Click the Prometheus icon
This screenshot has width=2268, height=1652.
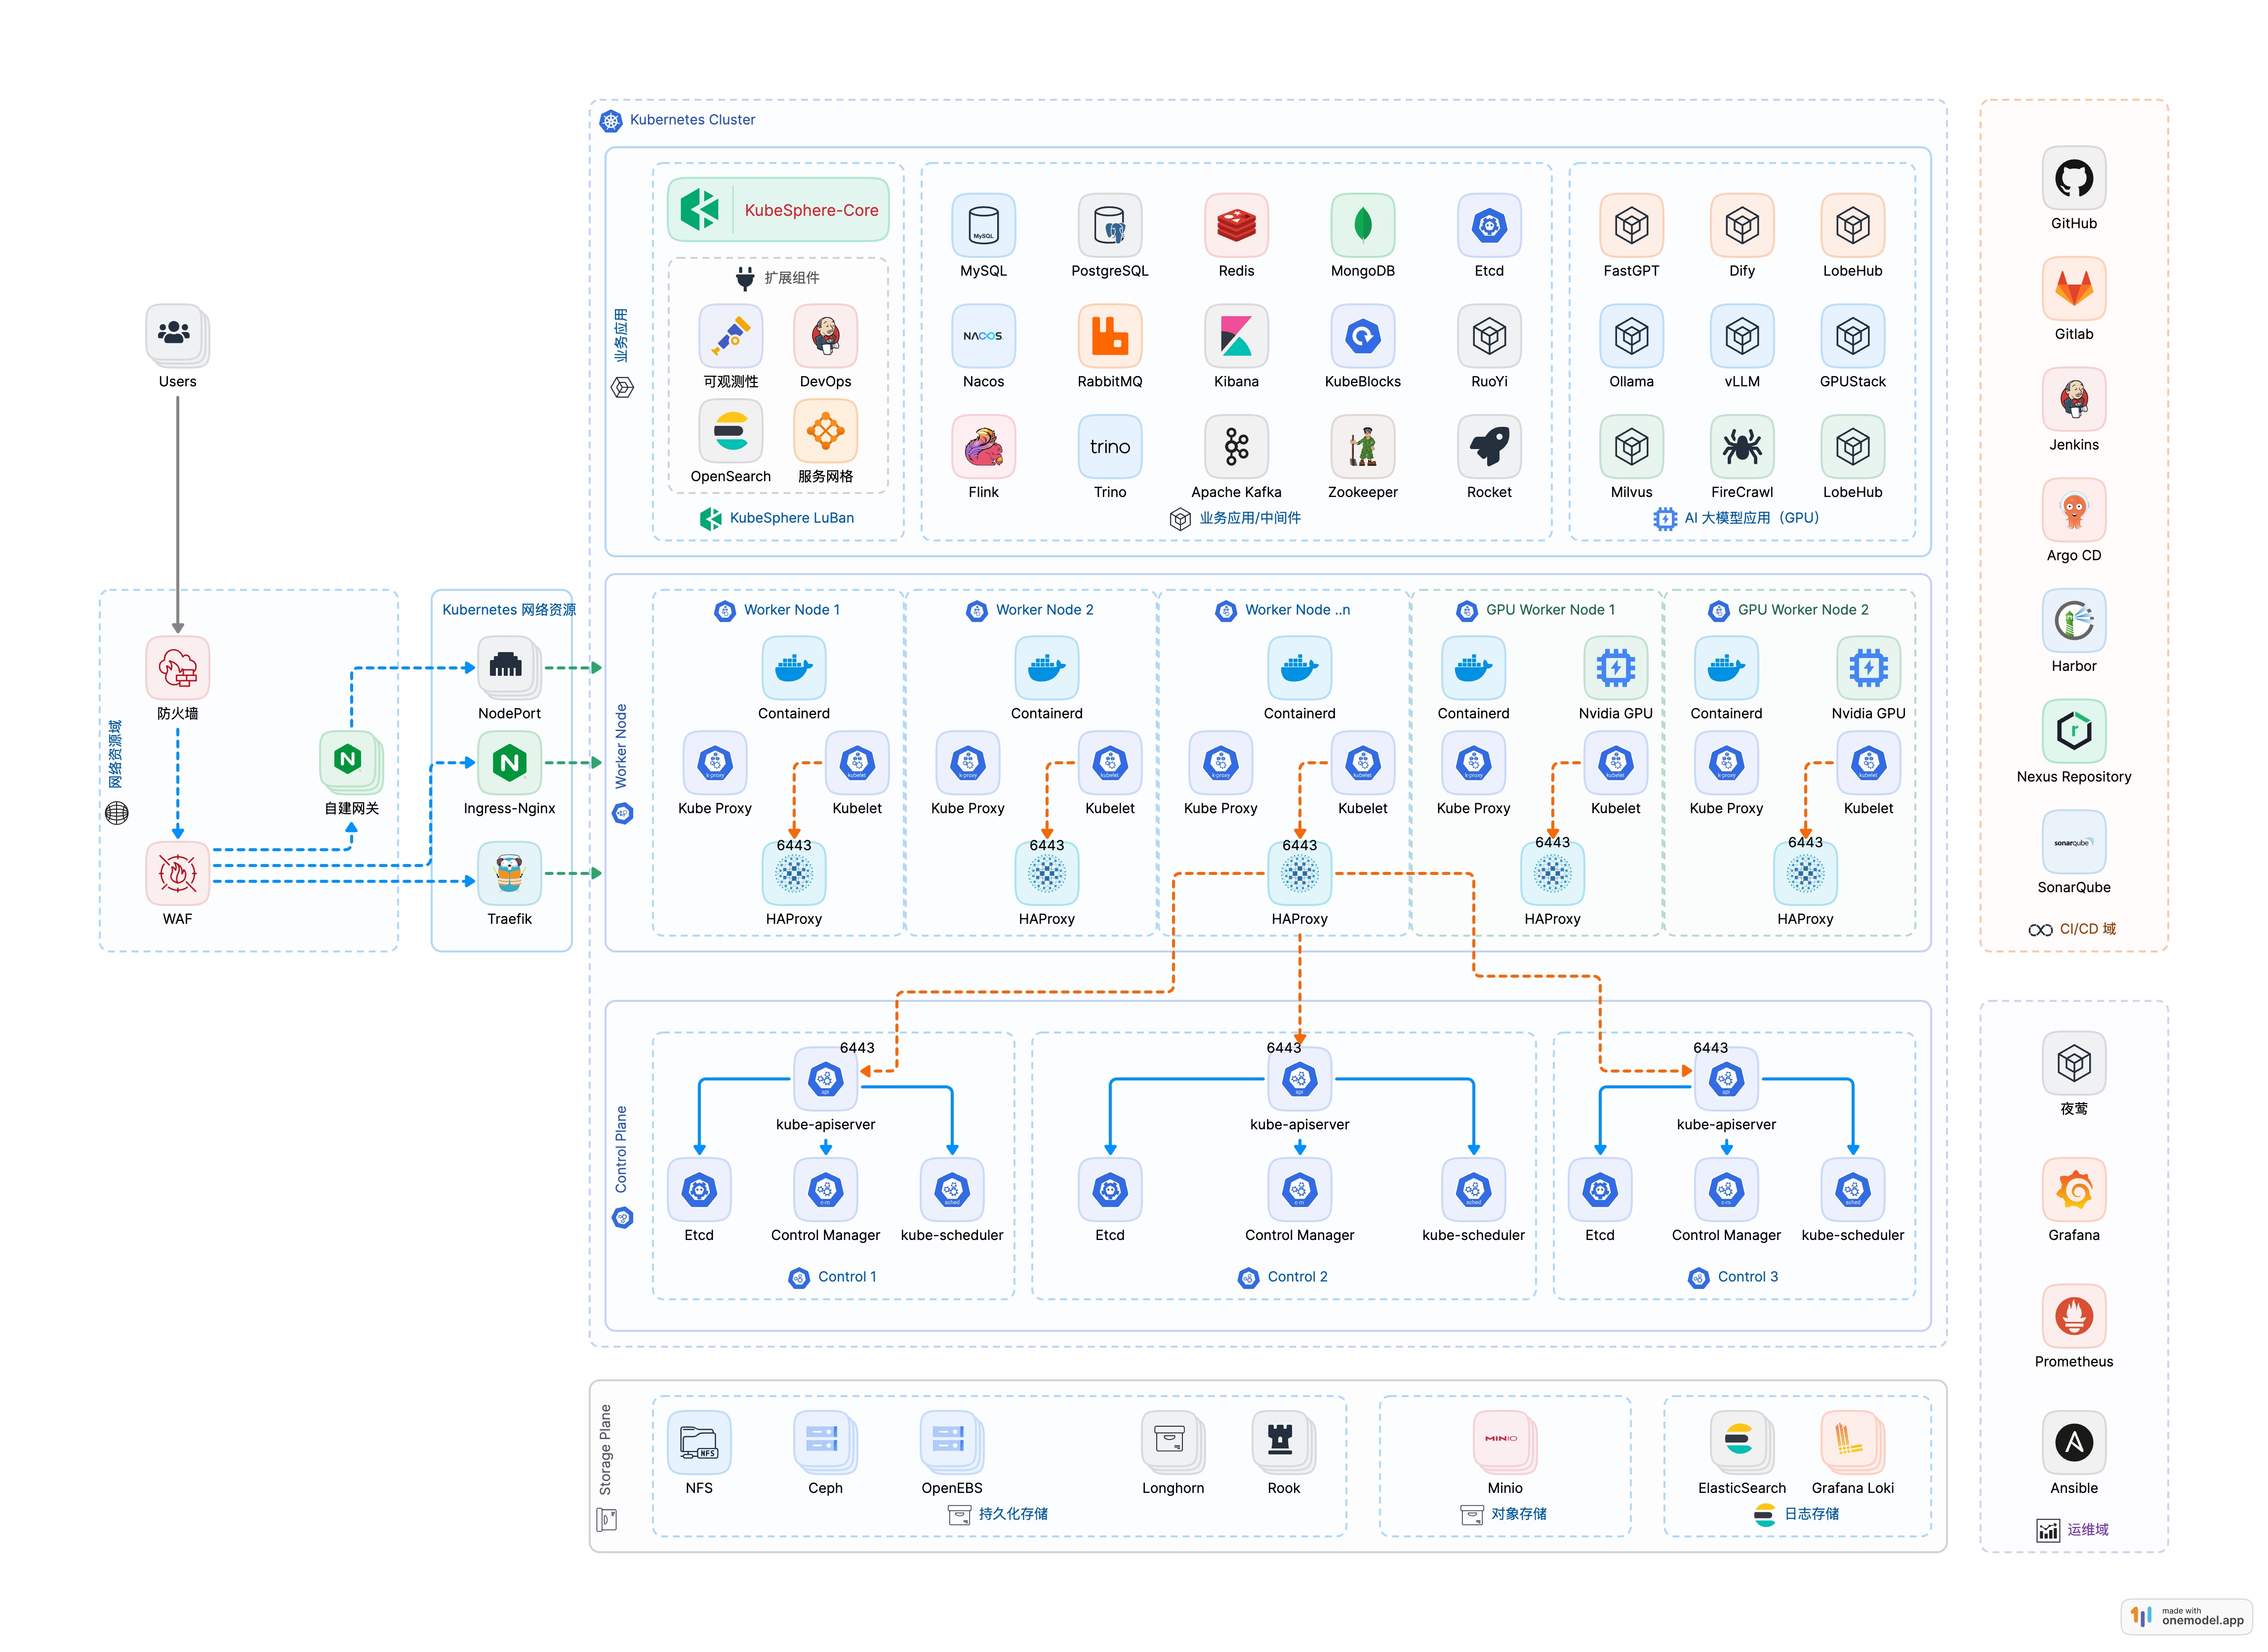coord(2074,1316)
